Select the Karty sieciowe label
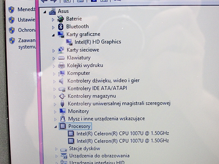The height and width of the screenshot is (164, 219). tap(83, 50)
